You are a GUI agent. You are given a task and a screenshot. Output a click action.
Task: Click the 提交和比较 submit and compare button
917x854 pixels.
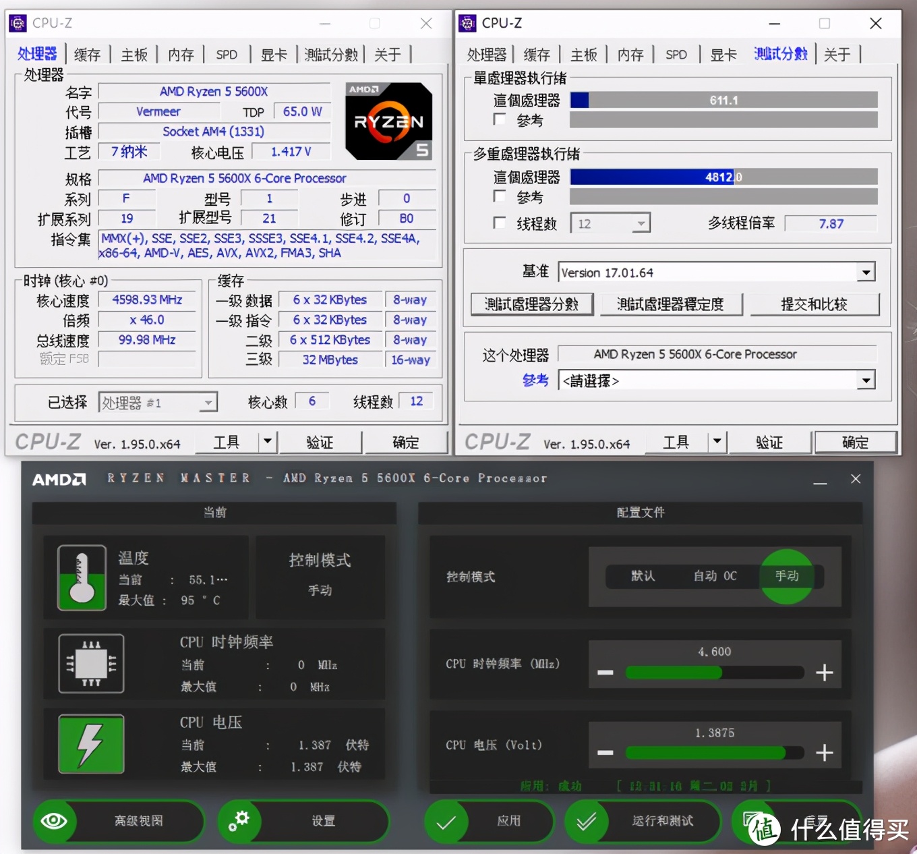(814, 304)
